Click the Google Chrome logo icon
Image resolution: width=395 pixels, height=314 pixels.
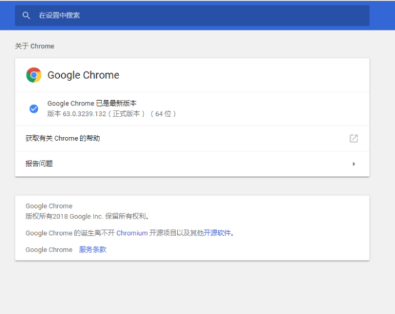tap(34, 75)
